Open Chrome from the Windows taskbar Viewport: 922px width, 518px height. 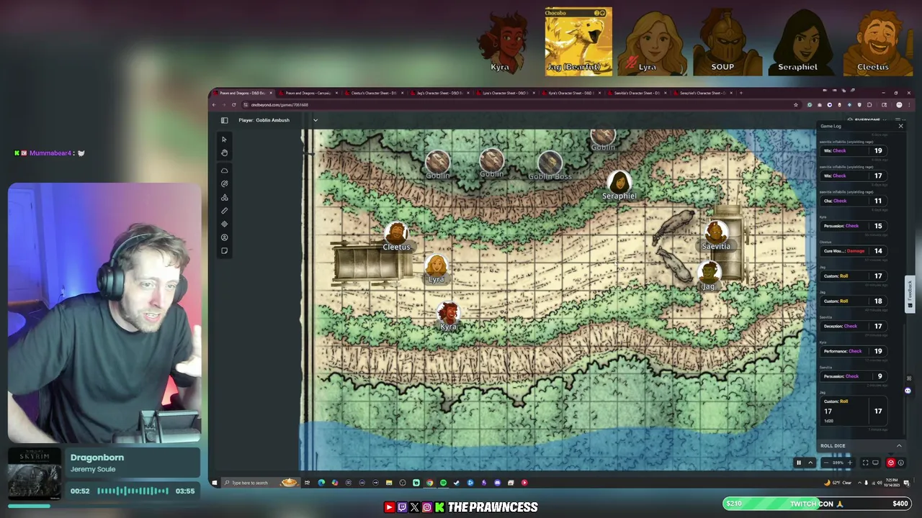[430, 483]
